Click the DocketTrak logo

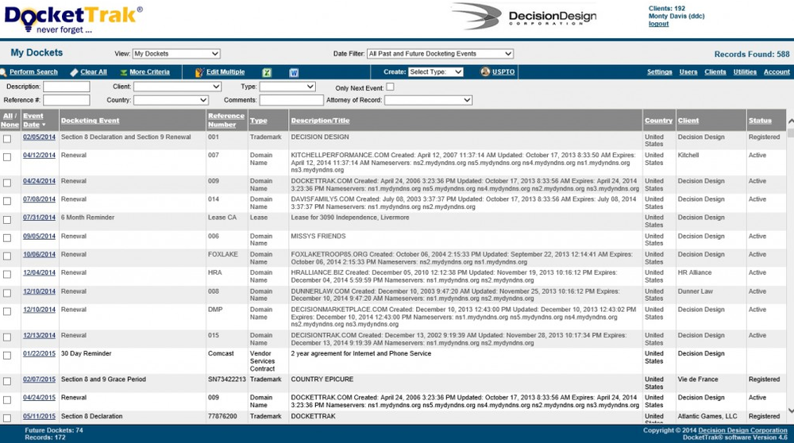point(73,19)
